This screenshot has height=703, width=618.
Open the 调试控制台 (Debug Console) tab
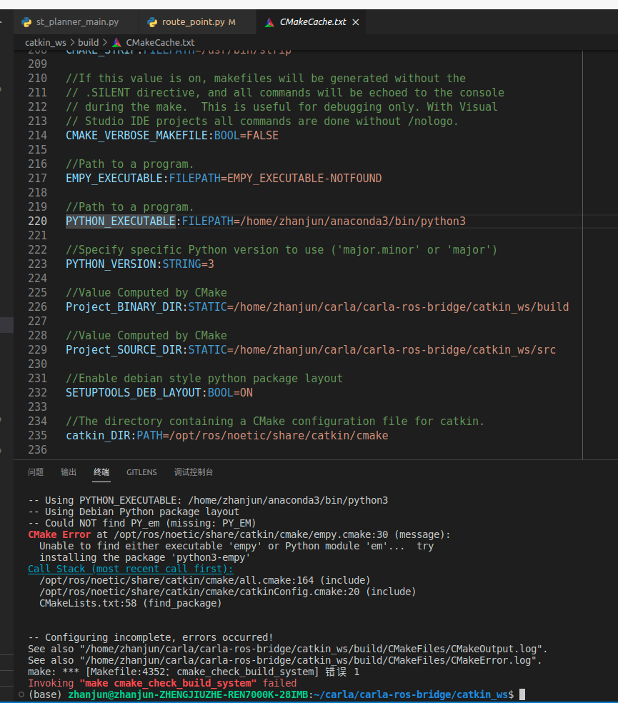click(x=194, y=472)
